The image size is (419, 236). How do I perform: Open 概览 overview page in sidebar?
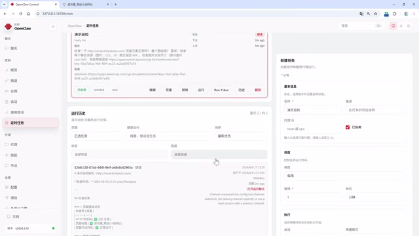click(31, 70)
